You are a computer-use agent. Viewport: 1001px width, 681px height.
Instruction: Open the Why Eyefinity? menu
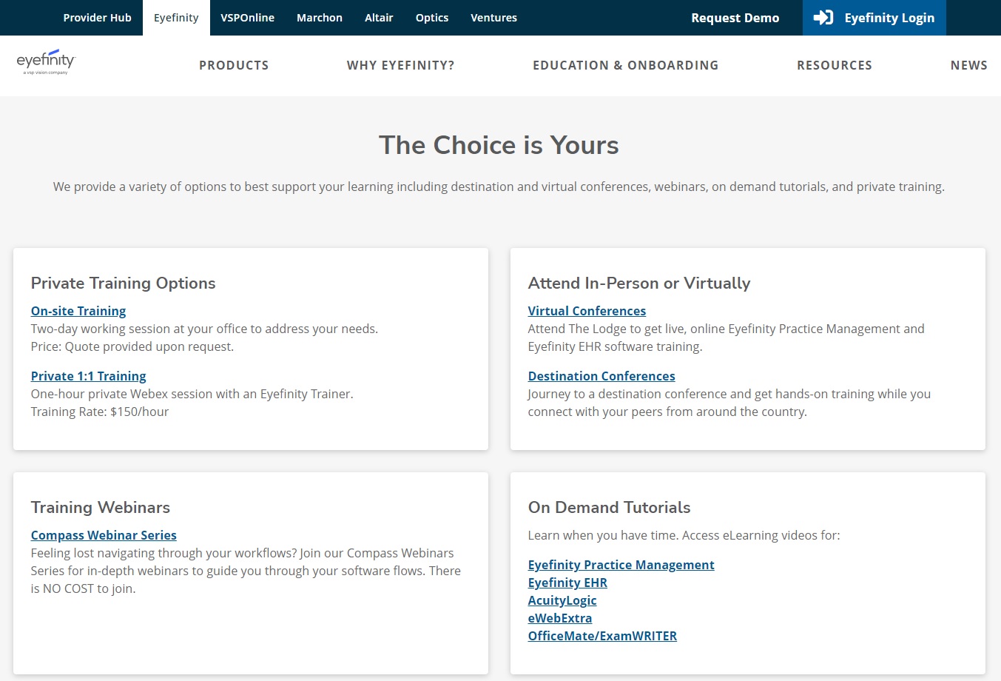point(400,65)
